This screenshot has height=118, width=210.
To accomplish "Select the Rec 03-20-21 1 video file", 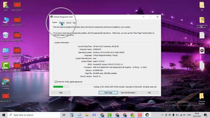I will tap(17, 7).
